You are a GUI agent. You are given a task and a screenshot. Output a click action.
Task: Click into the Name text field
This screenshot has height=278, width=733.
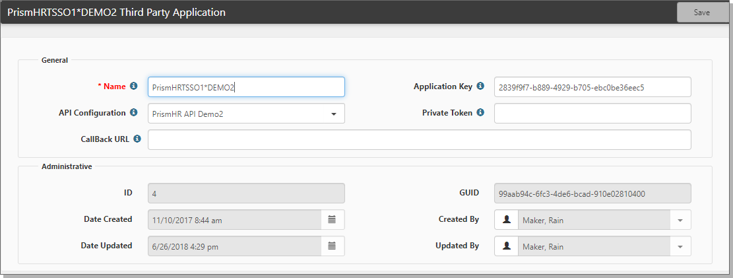(x=245, y=87)
